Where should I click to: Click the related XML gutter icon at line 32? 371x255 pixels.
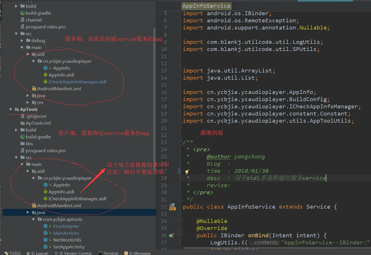(x=172, y=207)
